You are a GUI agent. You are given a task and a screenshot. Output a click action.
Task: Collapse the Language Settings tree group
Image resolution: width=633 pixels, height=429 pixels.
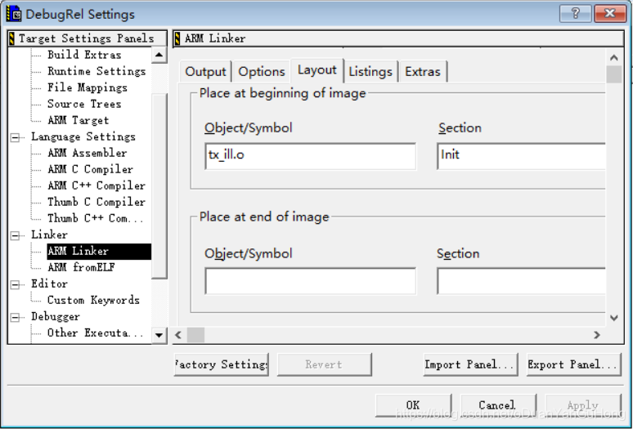click(15, 137)
